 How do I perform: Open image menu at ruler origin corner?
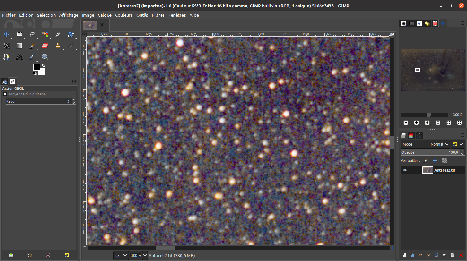[84, 34]
